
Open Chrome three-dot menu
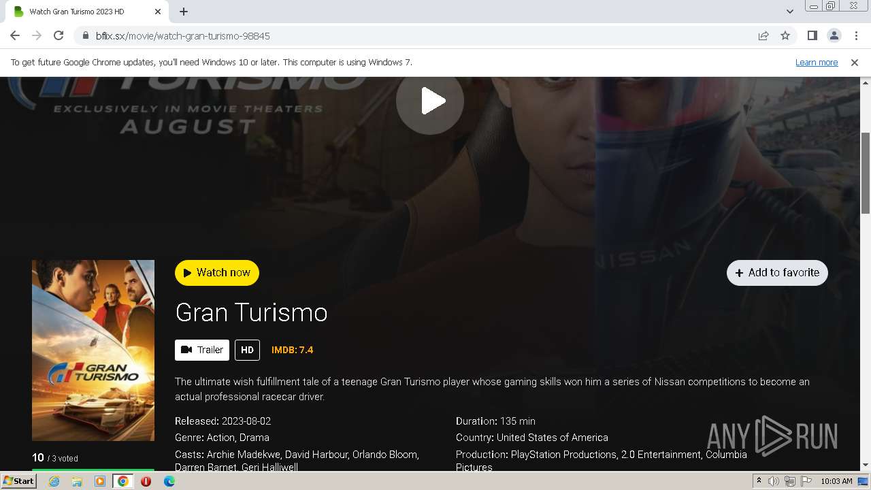tap(856, 35)
